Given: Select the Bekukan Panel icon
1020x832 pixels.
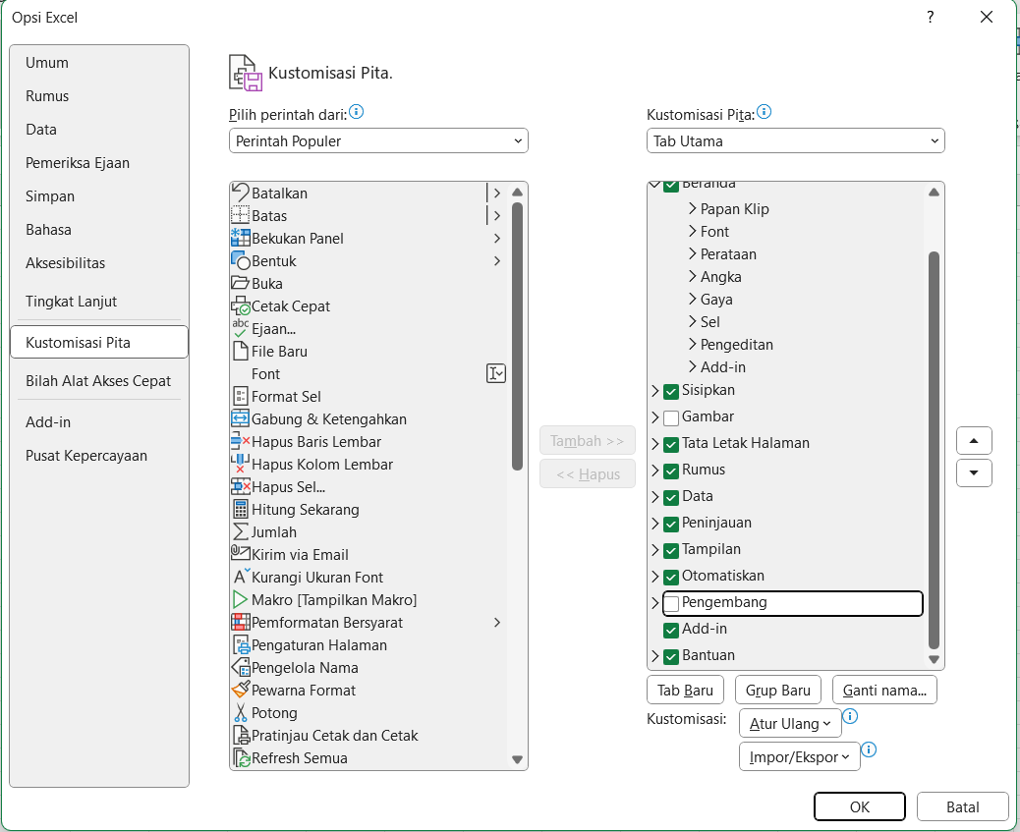Looking at the screenshot, I should 241,238.
